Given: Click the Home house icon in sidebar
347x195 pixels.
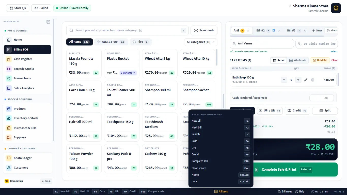Looking at the screenshot, I should coord(9,40).
